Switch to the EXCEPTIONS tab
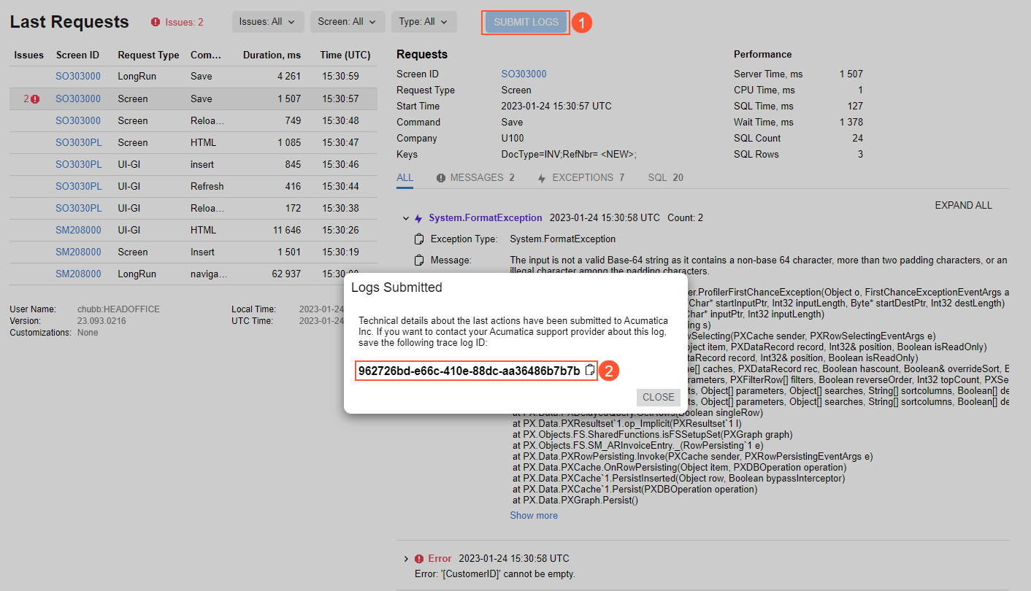Viewport: 1031px width, 591px height. [580, 178]
